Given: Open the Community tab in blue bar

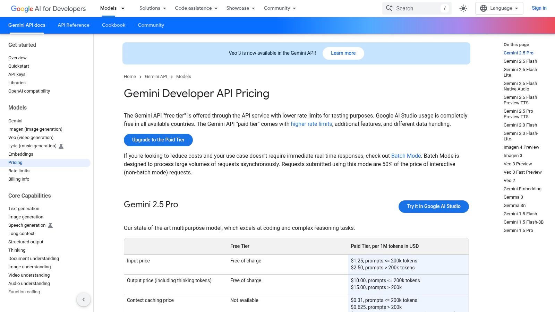Looking at the screenshot, I should tap(151, 25).
